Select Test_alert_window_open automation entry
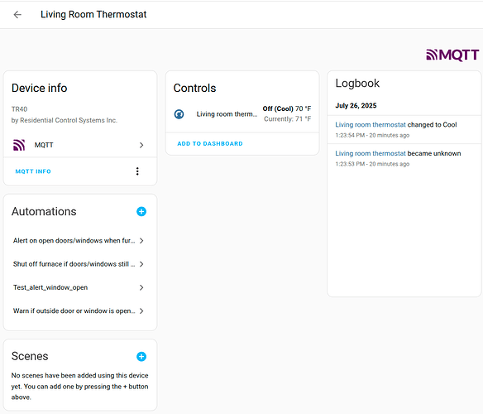Image resolution: width=483 pixels, height=414 pixels. (79, 287)
